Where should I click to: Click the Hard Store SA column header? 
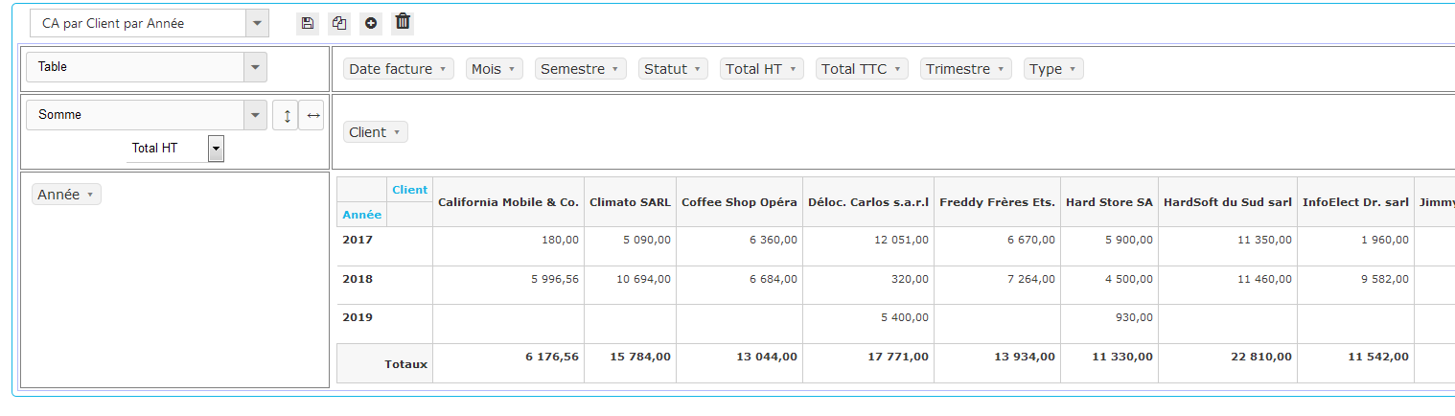[x=1109, y=202]
